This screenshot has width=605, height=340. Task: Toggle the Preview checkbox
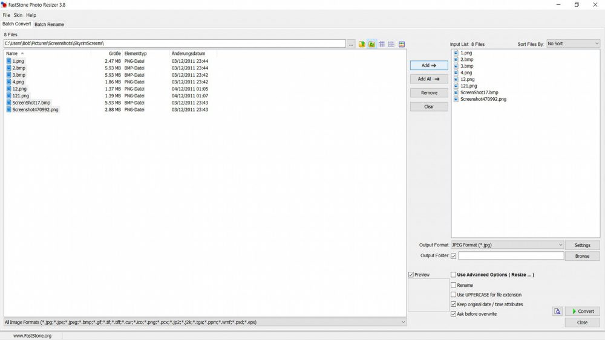pos(411,275)
